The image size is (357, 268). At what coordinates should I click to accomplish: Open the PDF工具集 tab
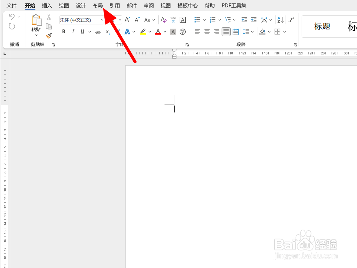click(234, 6)
